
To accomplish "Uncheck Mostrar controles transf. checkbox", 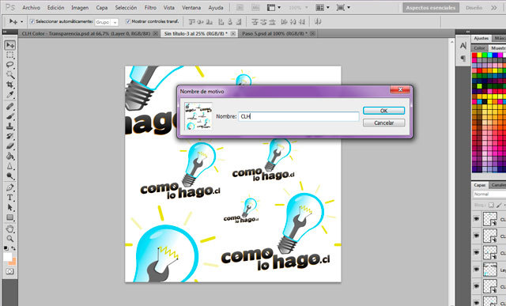I will pyautogui.click(x=128, y=21).
